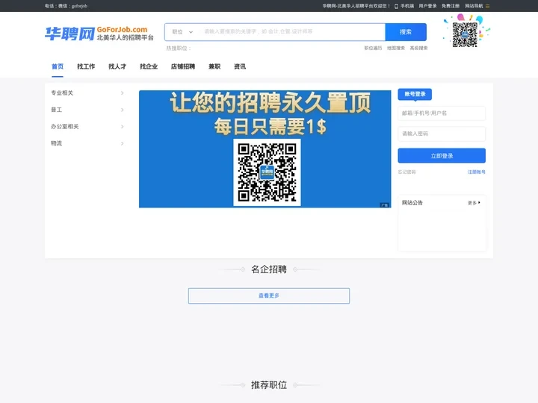
Task: Click the blue 搜索 button
Action: (406, 32)
